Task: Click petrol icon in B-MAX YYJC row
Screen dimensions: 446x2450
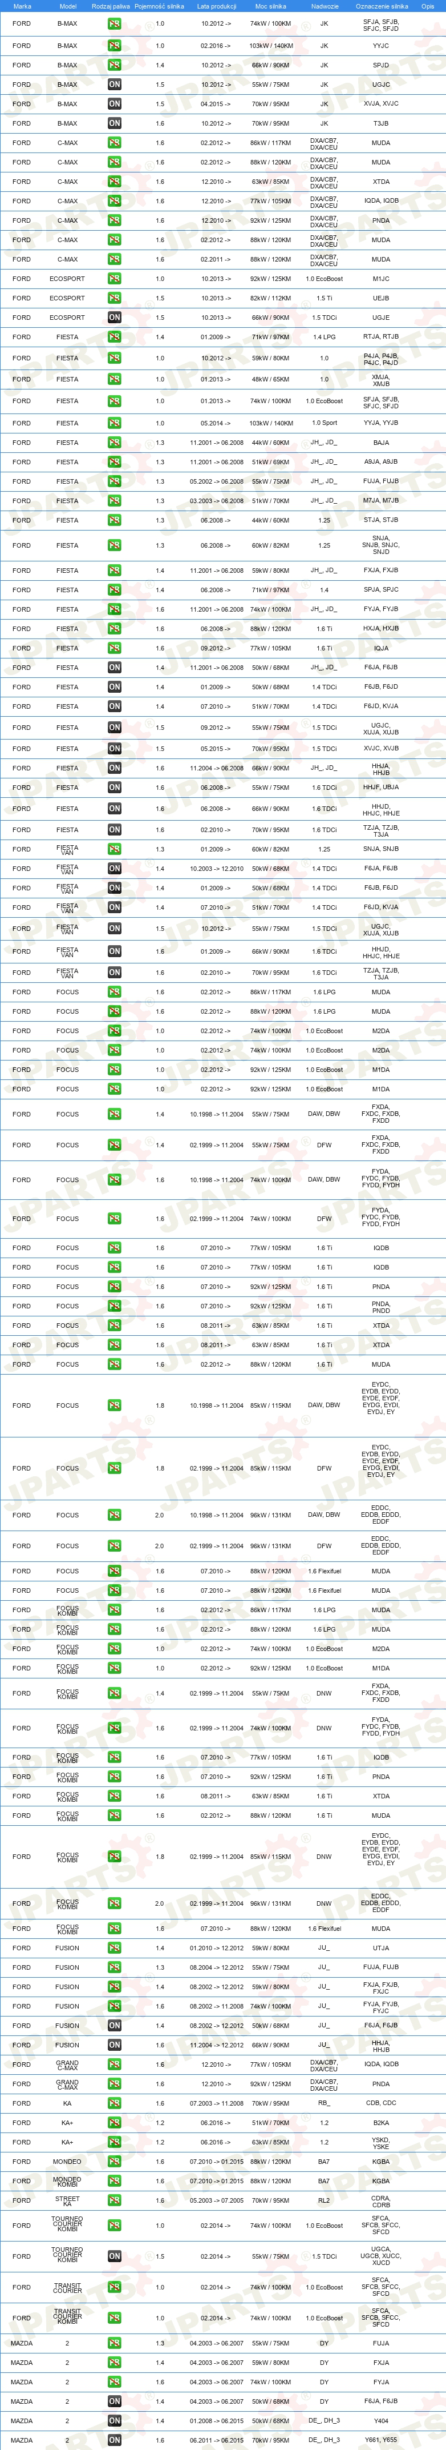Action: pyautogui.click(x=114, y=46)
